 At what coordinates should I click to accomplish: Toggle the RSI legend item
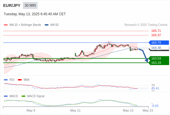pyautogui.click(x=9, y=80)
